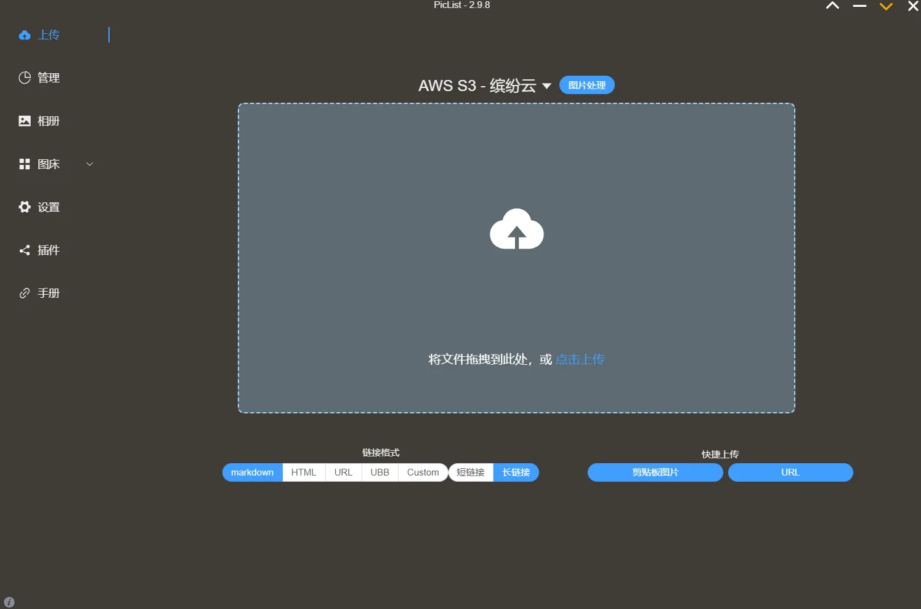The image size is (921, 609).
Task: Select URL link format option
Action: (x=343, y=472)
